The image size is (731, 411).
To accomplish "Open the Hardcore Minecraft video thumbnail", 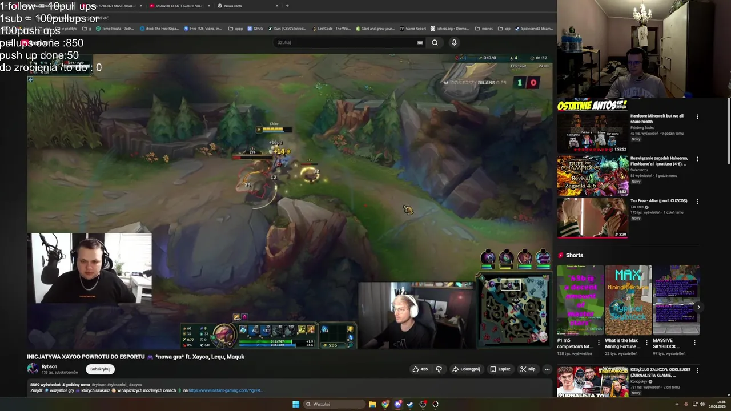I will (x=593, y=132).
